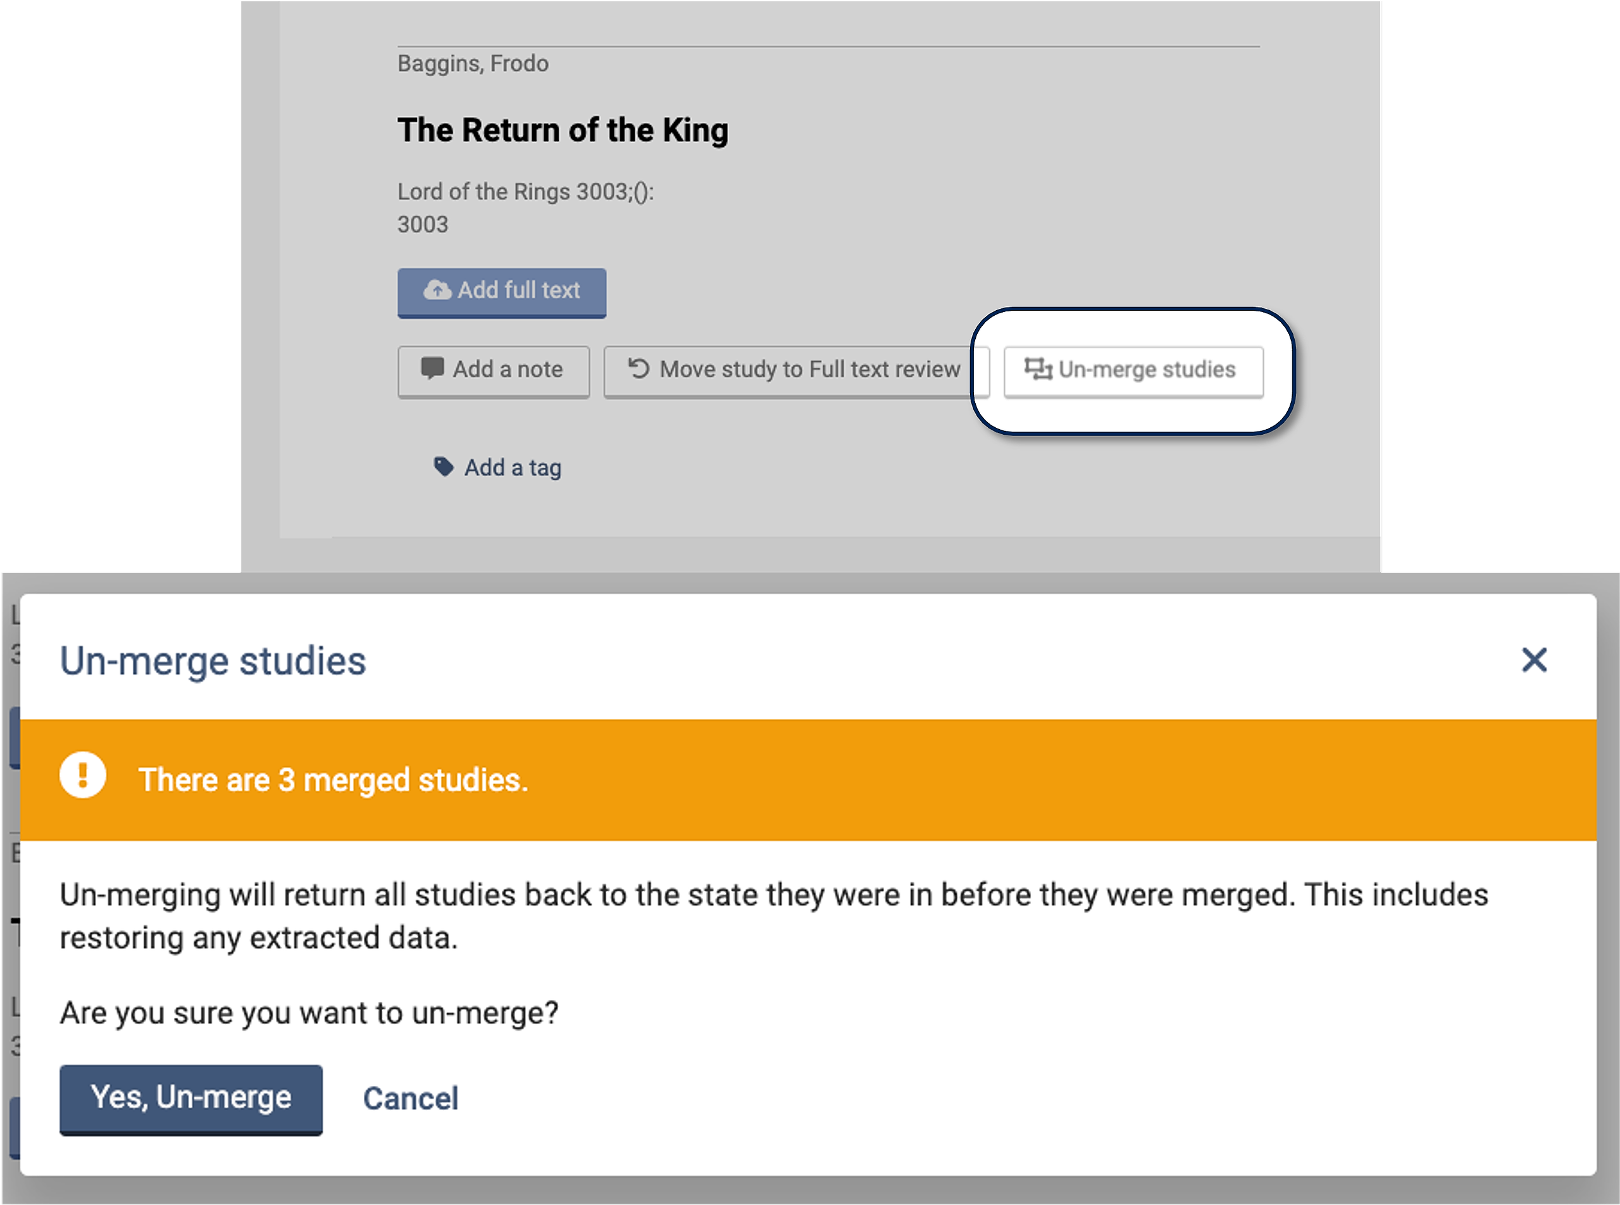The height and width of the screenshot is (1205, 1620).
Task: Click the tag icon beside Add a tag
Action: [x=443, y=467]
